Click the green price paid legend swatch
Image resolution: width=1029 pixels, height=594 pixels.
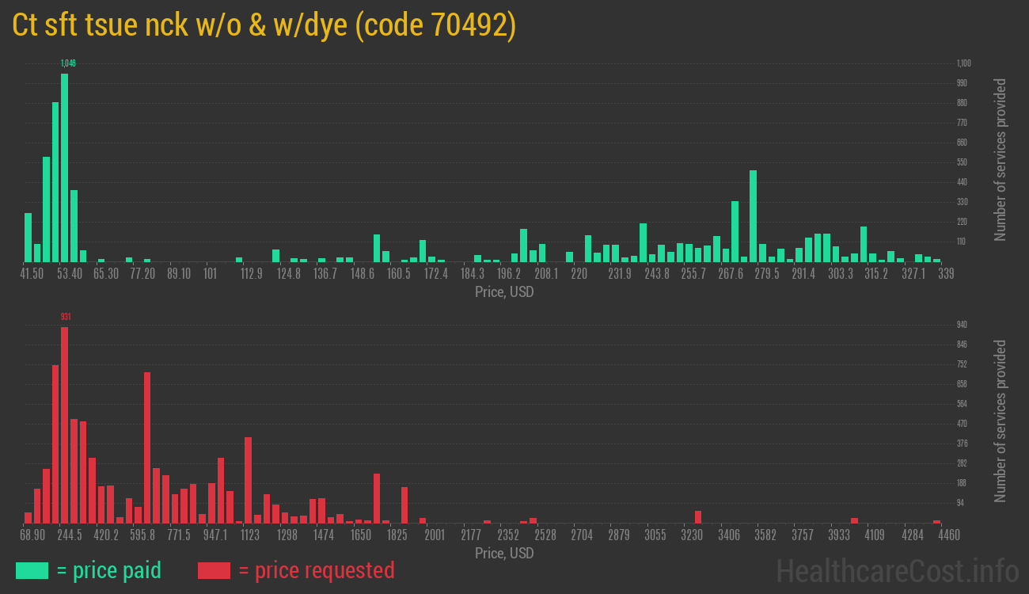coord(32,570)
